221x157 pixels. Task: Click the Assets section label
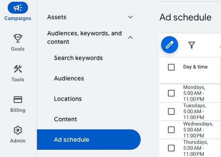pos(57,17)
